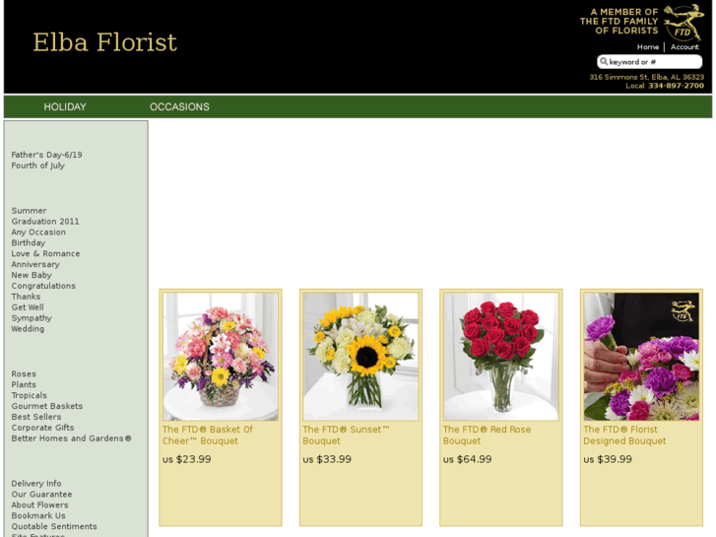Focus the keyword search field
The height and width of the screenshot is (537, 716).
pyautogui.click(x=649, y=62)
